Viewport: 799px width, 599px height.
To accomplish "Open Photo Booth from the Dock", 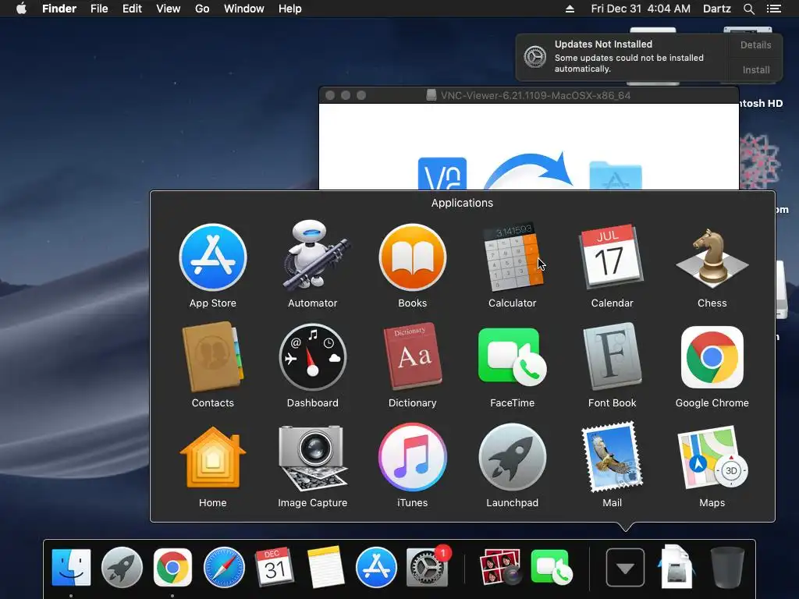I will [x=501, y=567].
